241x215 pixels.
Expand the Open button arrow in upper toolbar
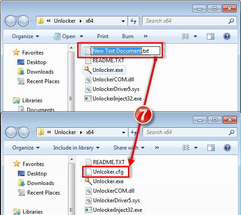point(81,36)
